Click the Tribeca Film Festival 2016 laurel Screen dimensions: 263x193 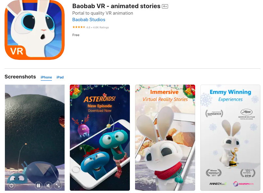248,173
